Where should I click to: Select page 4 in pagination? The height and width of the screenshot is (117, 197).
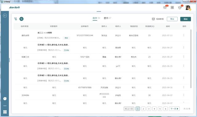click(x=155, y=109)
